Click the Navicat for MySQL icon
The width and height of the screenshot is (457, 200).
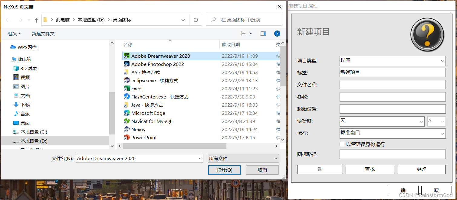[x=127, y=121]
